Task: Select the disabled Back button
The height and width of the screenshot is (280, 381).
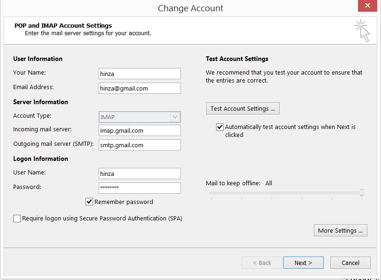Action: (x=262, y=263)
